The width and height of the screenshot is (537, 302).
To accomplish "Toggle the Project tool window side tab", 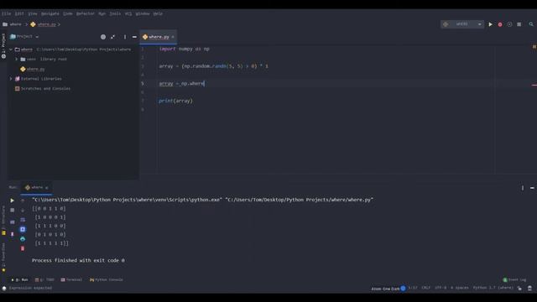I will pyautogui.click(x=3, y=46).
